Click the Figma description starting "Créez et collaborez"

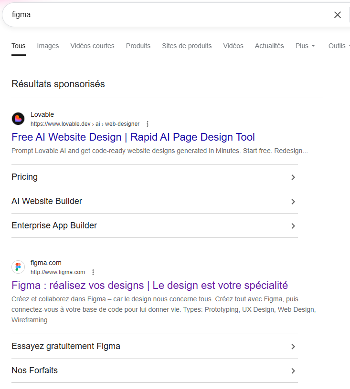[x=164, y=309]
